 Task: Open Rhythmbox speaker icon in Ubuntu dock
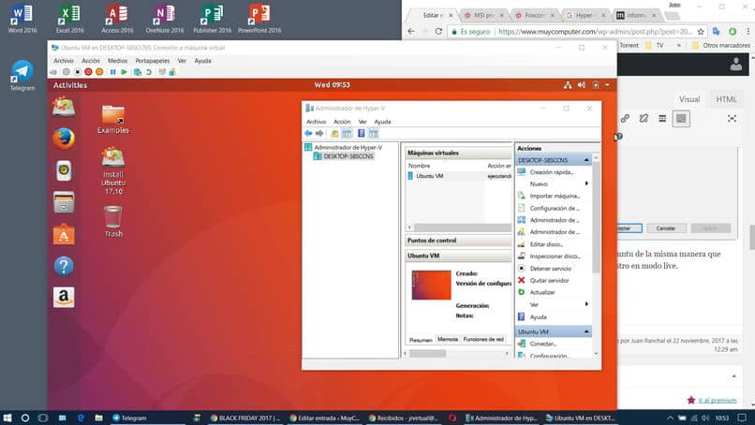pyautogui.click(x=64, y=171)
